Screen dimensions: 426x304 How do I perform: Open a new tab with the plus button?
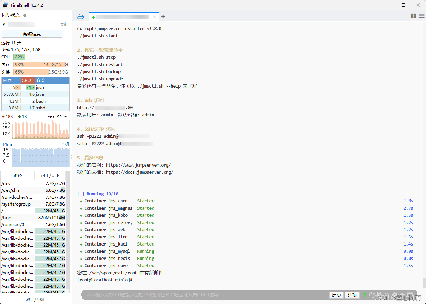tap(163, 16)
